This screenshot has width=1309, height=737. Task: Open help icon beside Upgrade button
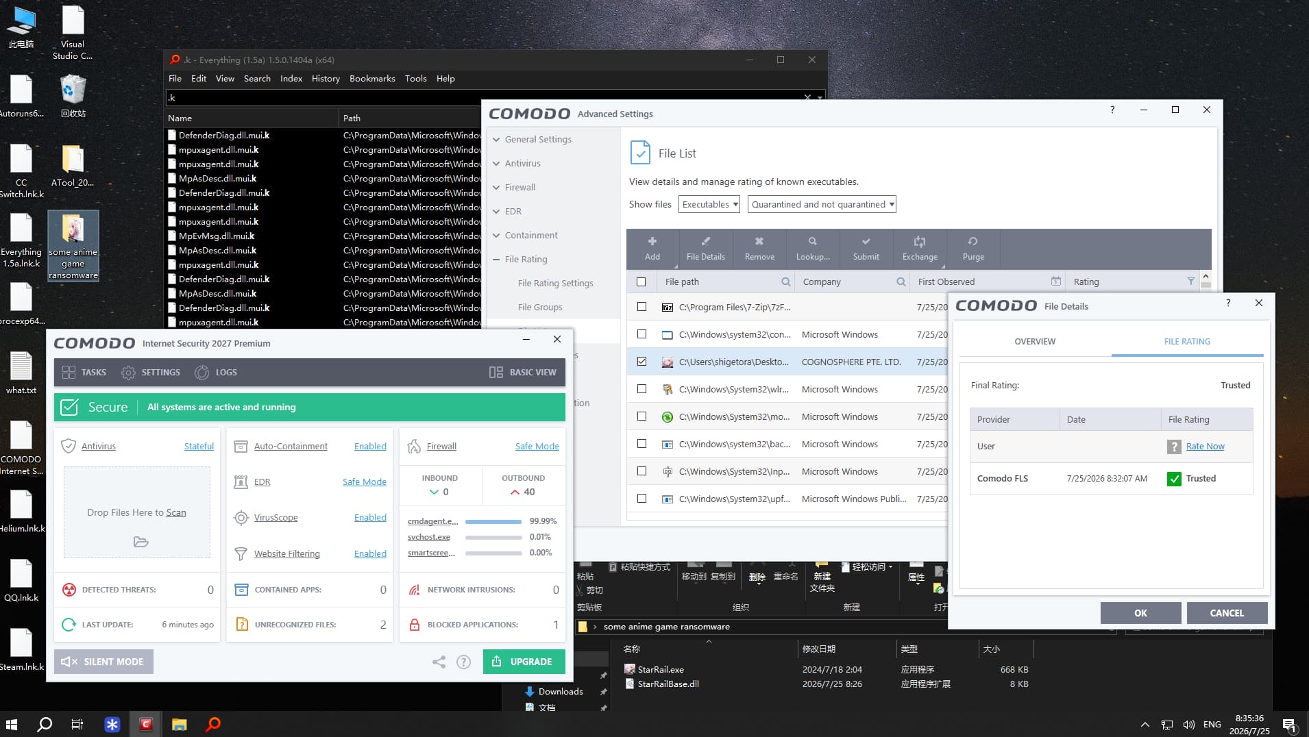[464, 662]
